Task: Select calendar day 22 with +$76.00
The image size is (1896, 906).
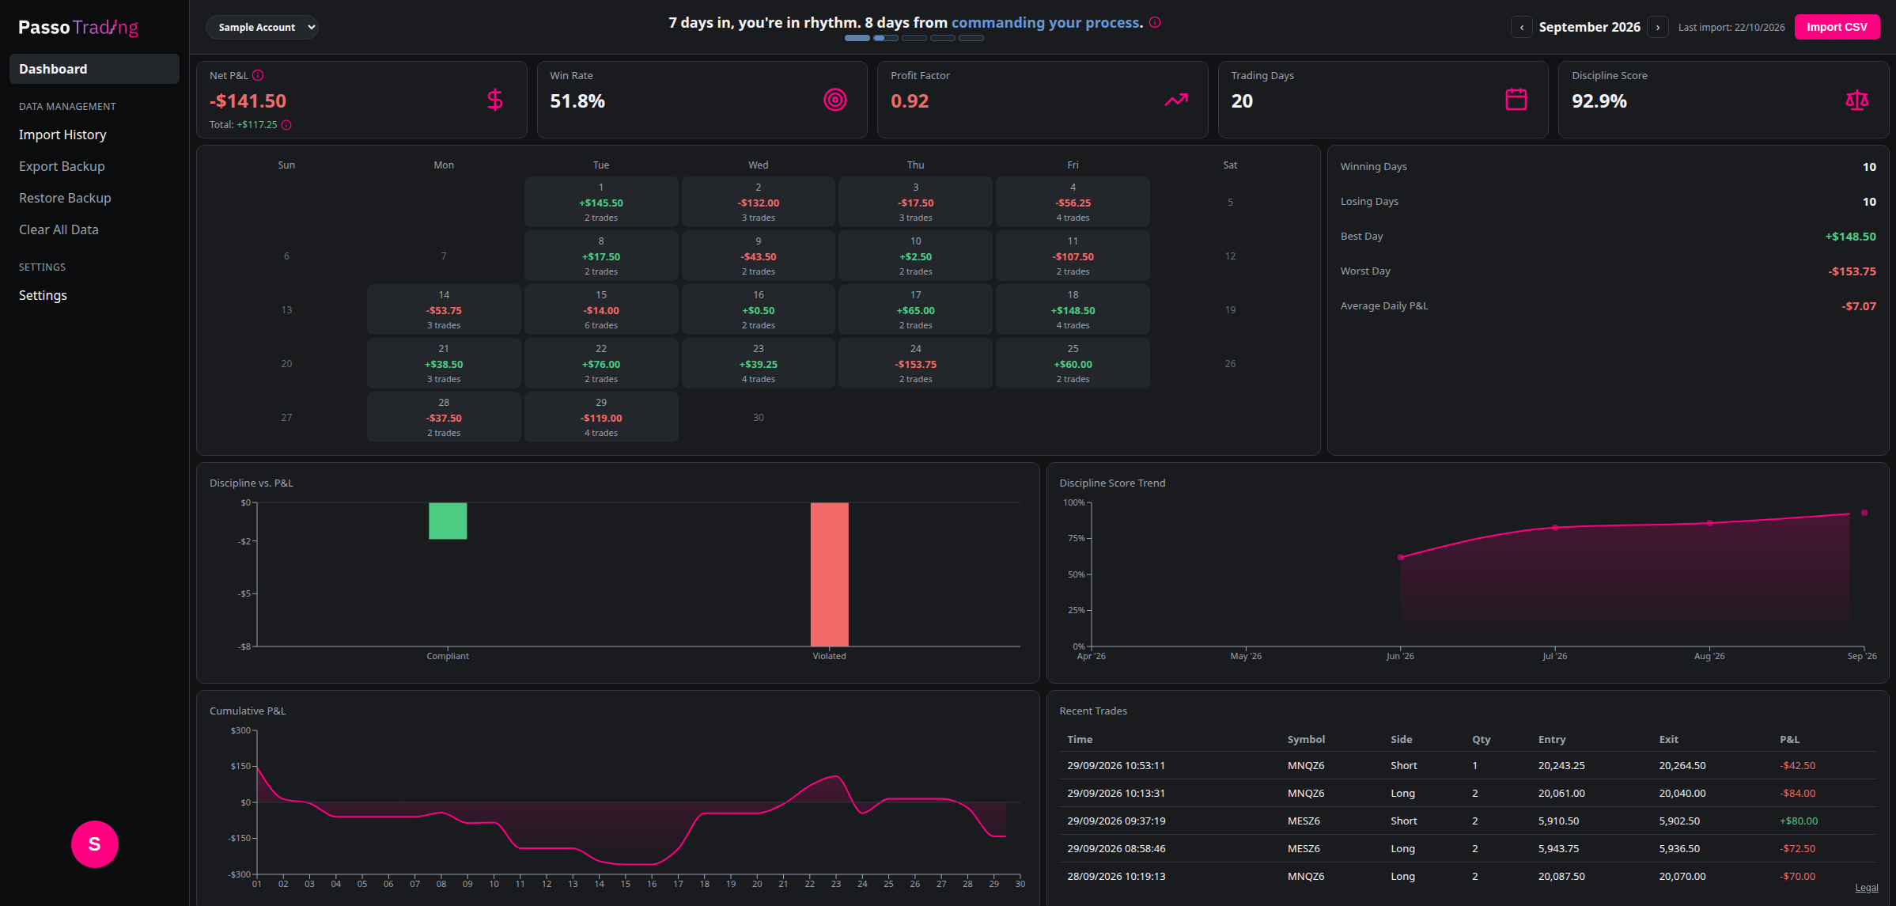Action: click(601, 363)
